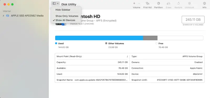The height and width of the screenshot is (98, 210).
Task: Click the Capacity row in info table
Action: coord(92,62)
